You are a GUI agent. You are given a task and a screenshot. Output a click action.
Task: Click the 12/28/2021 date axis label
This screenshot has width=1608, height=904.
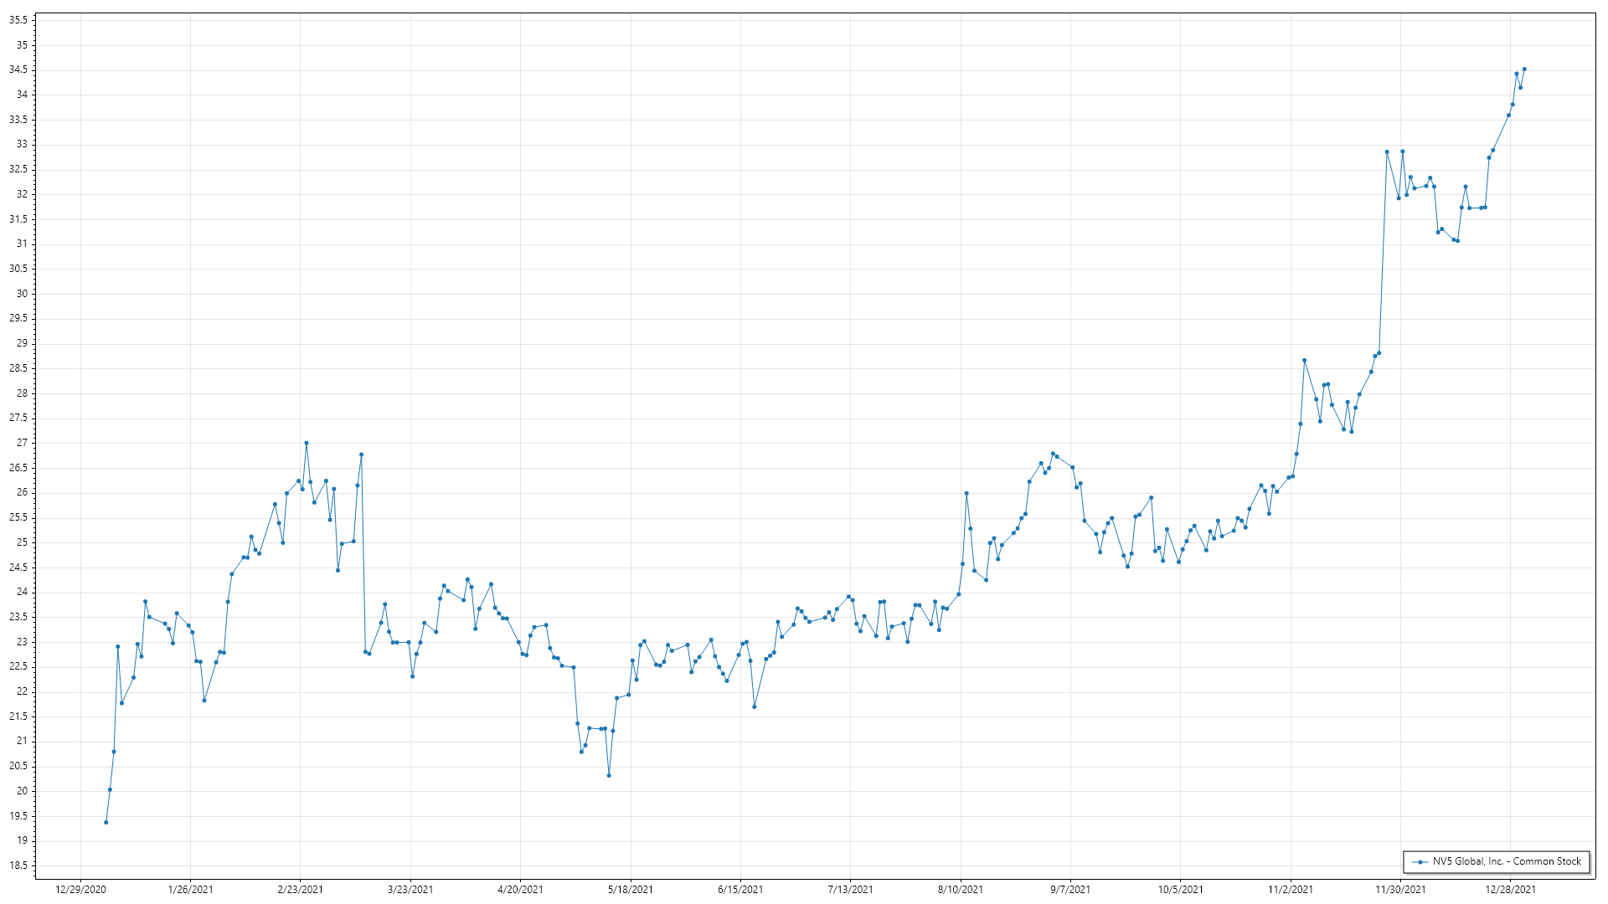1511,889
